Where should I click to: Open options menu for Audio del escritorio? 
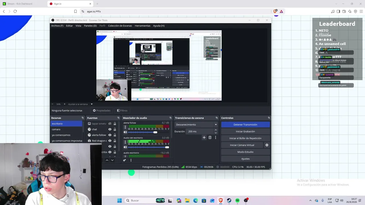(125, 142)
